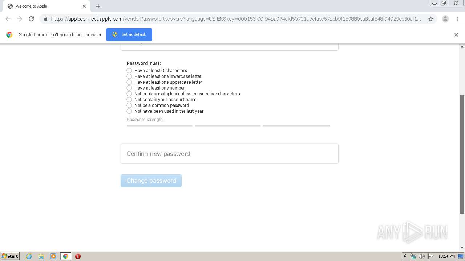Open File Explorer from taskbar
The image size is (465, 261).
pos(41,256)
